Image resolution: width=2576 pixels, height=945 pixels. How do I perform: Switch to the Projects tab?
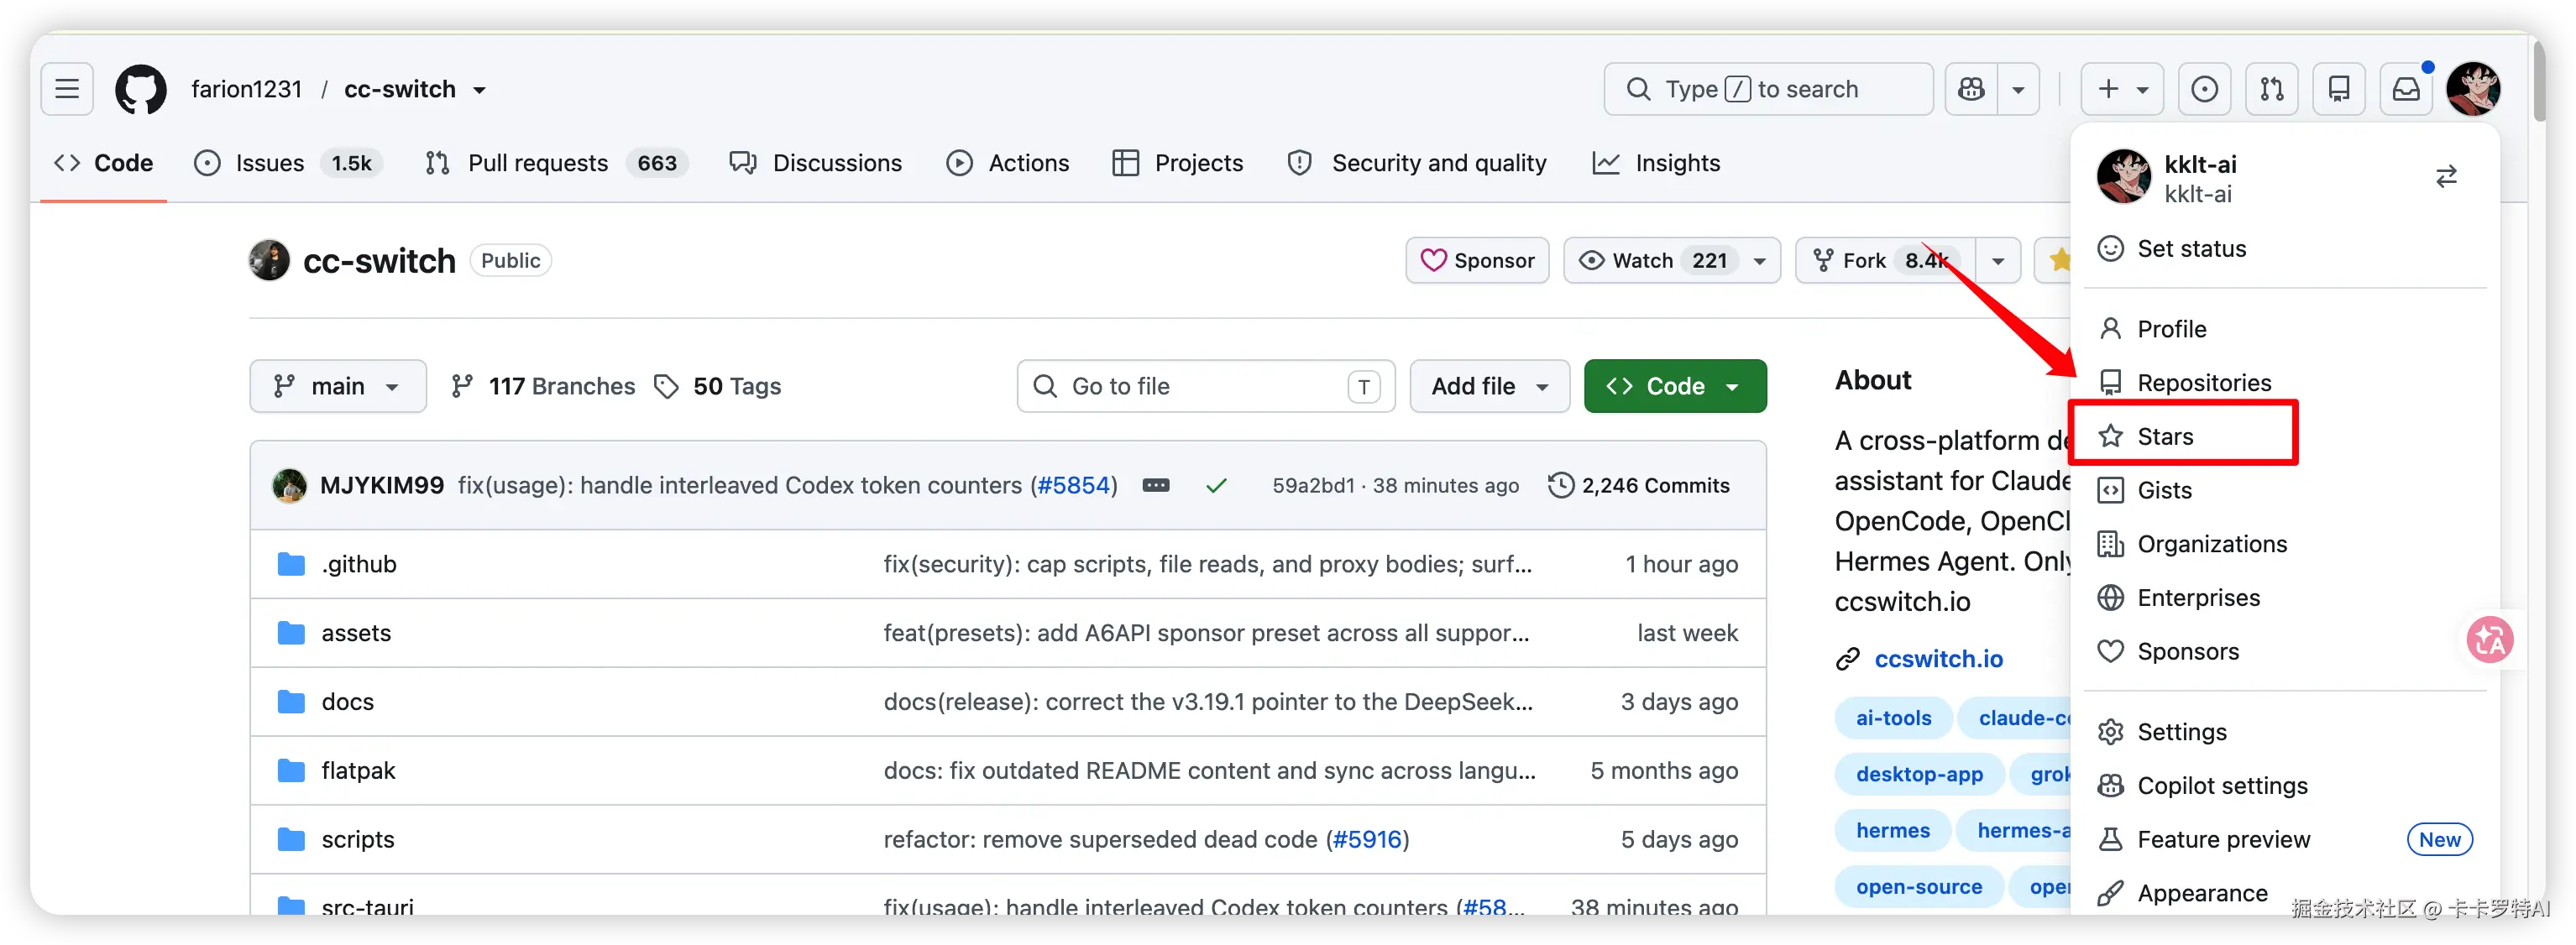point(1177,163)
